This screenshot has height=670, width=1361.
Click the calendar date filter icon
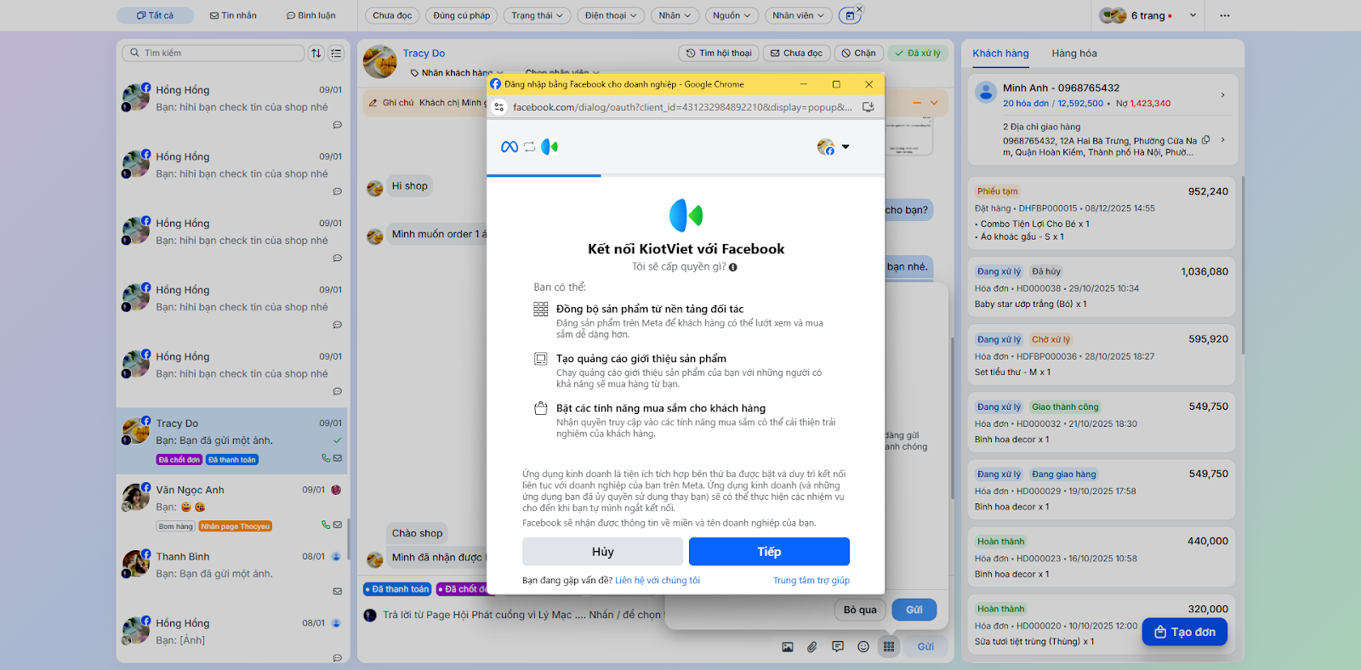pos(848,15)
